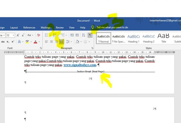
Task: Apply the yellow text highlight color
Action: [x=27, y=42]
